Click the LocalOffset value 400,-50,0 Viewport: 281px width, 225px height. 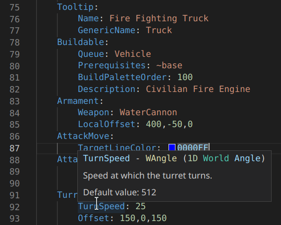[x=169, y=124]
